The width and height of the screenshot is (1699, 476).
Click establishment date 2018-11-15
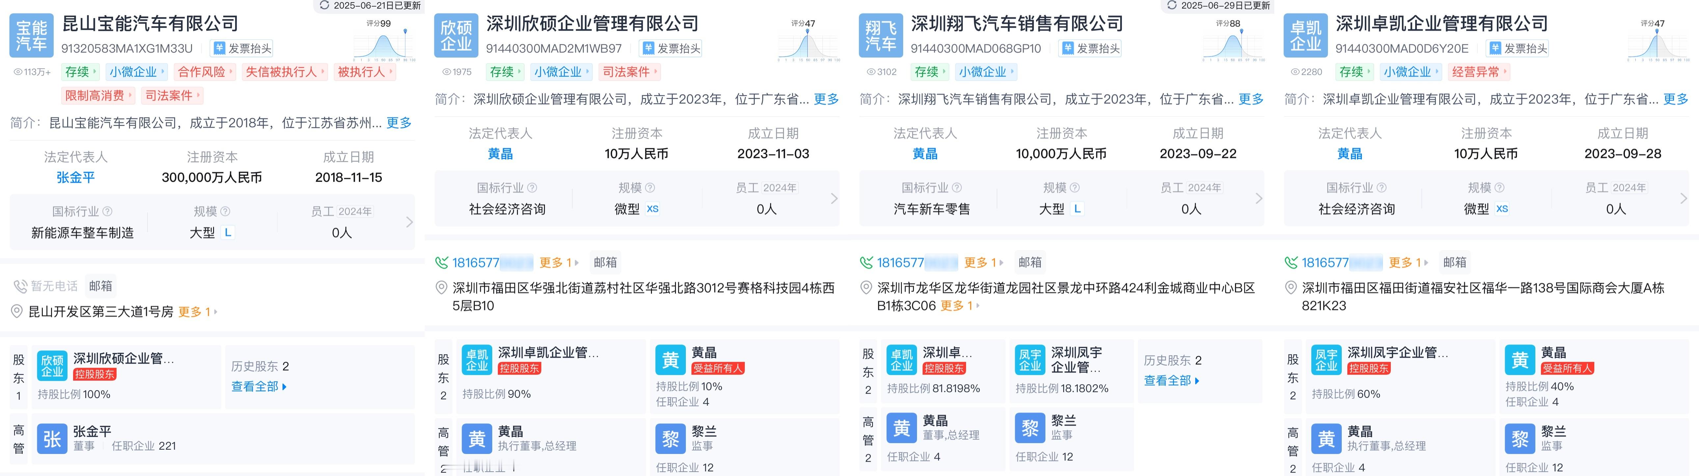(349, 177)
